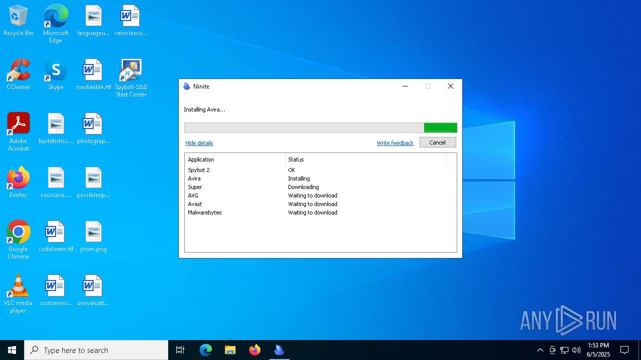The width and height of the screenshot is (641, 360).
Task: Minimize the Ninite window
Action: tap(405, 86)
